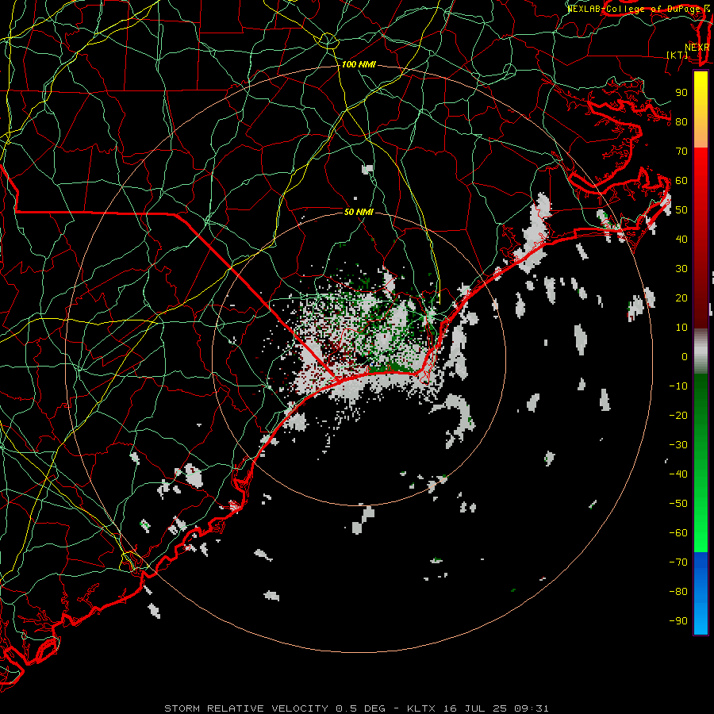Image resolution: width=714 pixels, height=714 pixels.
Task: Select the "10" value on the velocity scale
Action: tap(681, 328)
